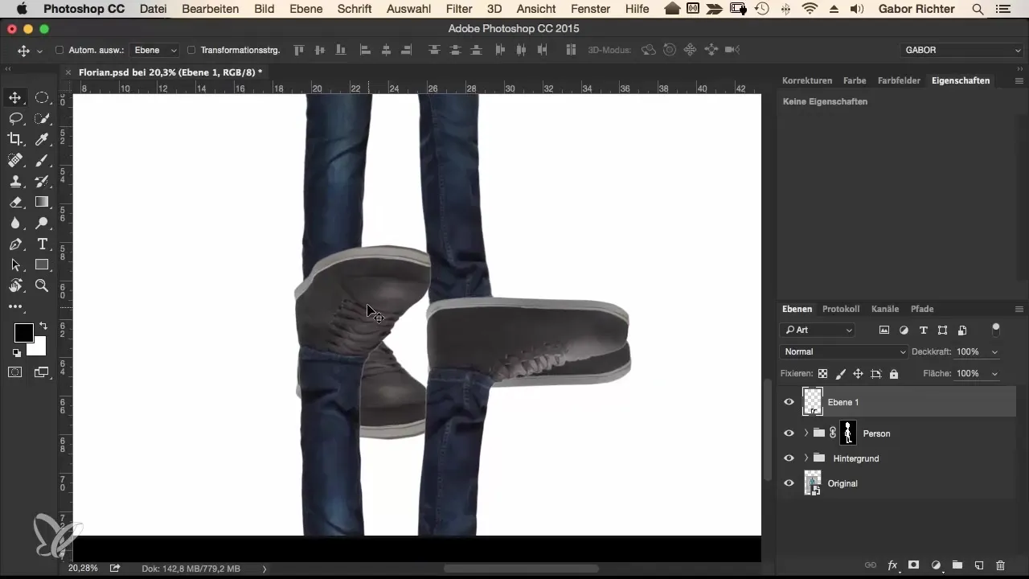Select the Path Selection tool
This screenshot has width=1029, height=579.
[15, 265]
